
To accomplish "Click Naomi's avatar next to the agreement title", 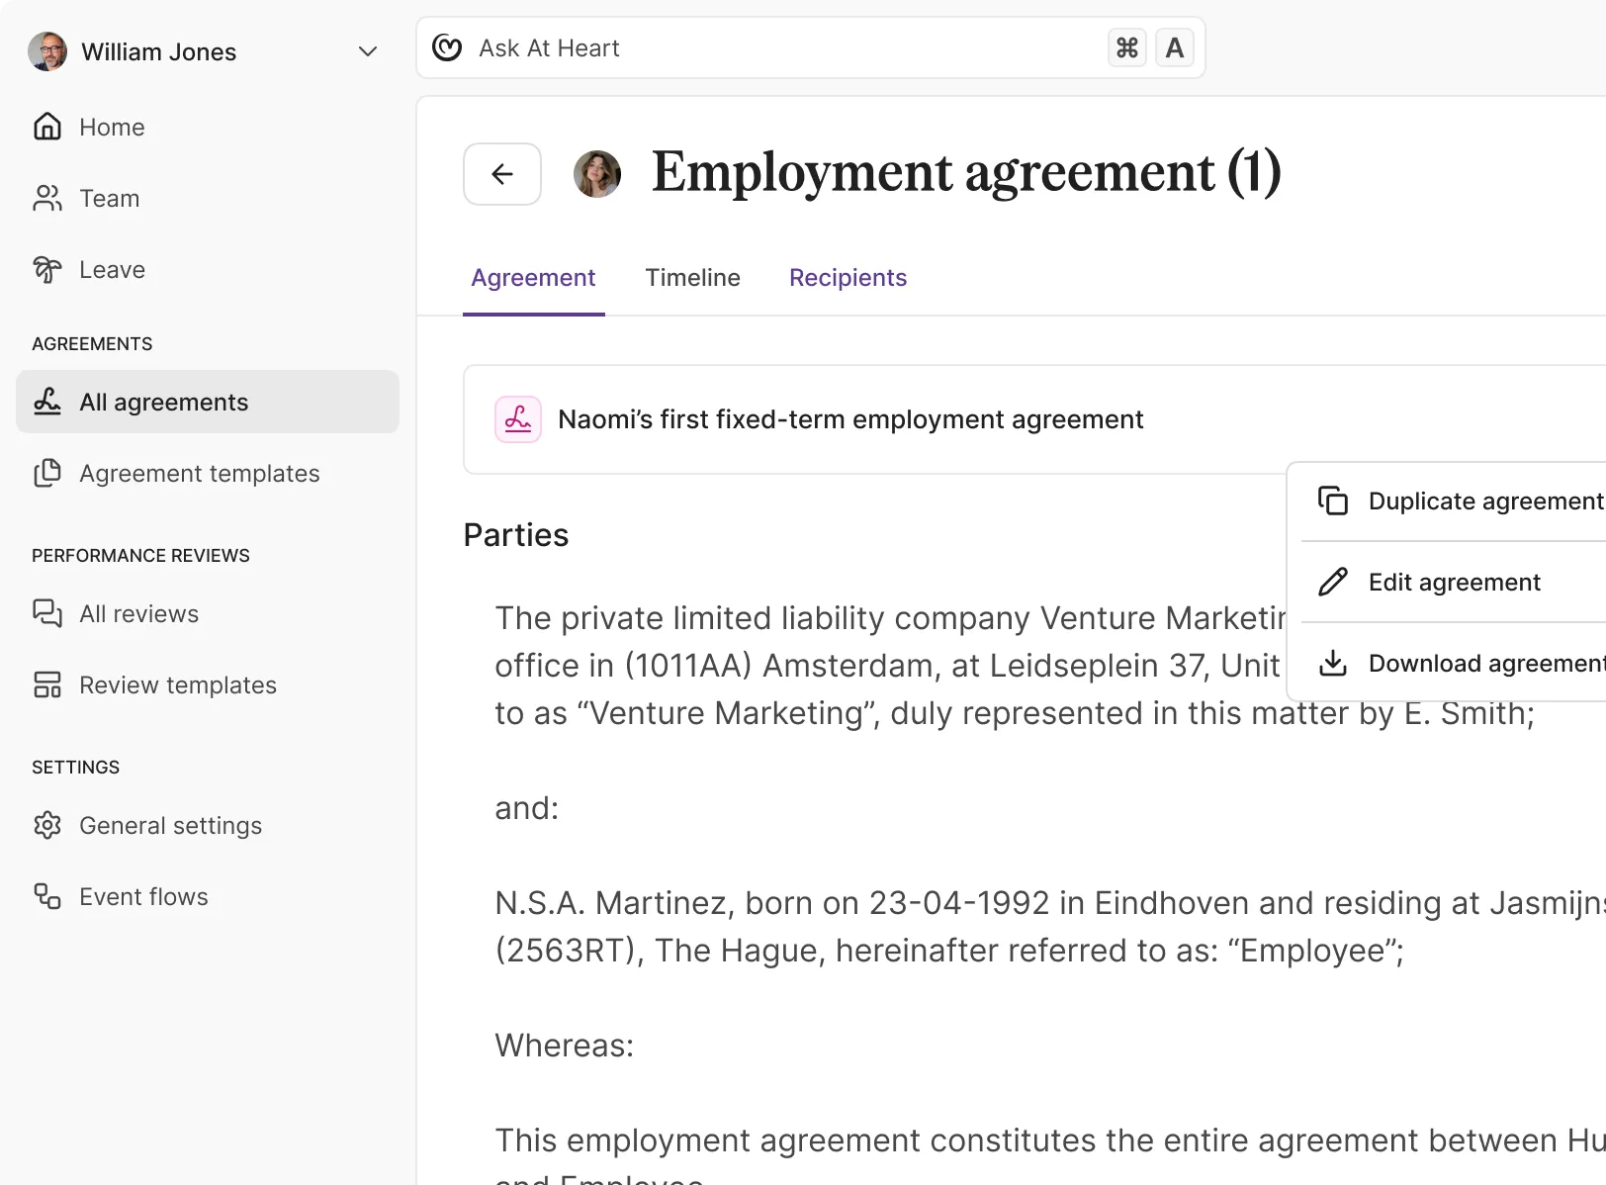I will [596, 173].
